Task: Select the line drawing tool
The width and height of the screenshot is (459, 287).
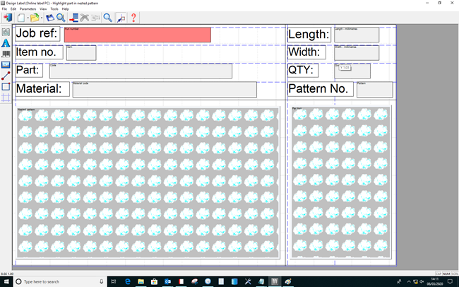Action: (6, 76)
